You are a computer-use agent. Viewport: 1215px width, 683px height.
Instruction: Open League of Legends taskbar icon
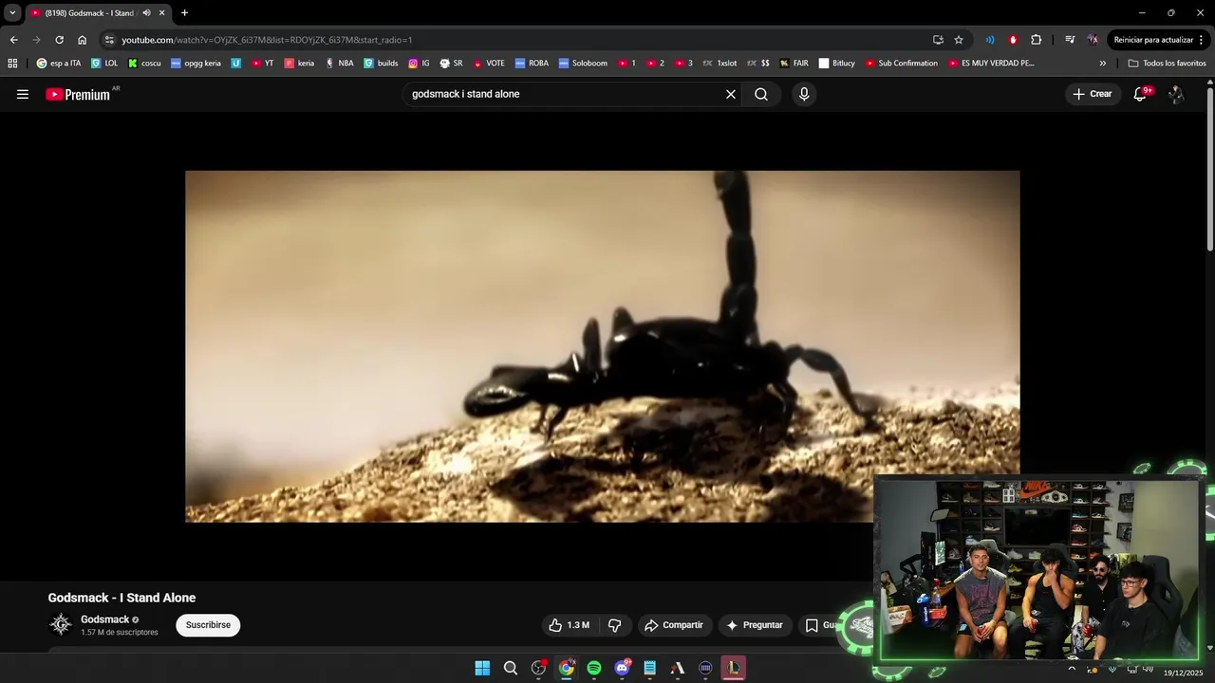734,668
